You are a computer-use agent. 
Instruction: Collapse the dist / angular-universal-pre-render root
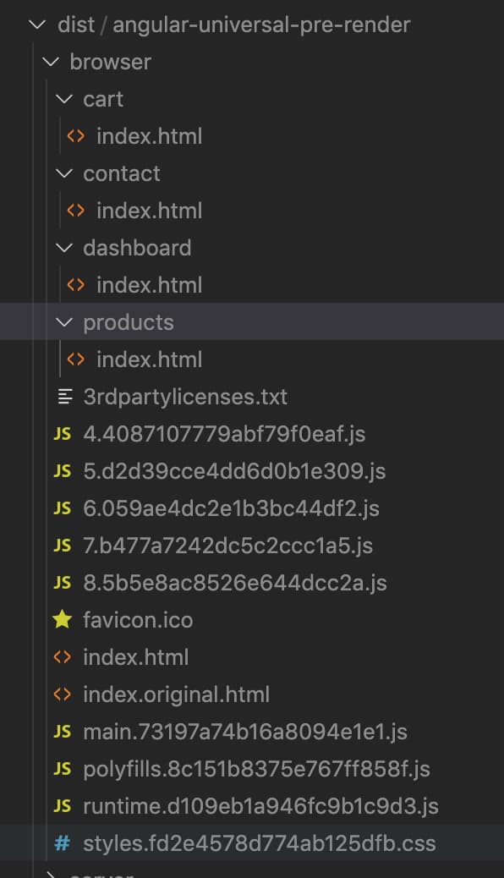(x=36, y=25)
